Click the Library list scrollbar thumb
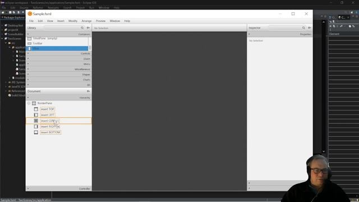Viewport: 359px width, 202px height. click(90, 48)
